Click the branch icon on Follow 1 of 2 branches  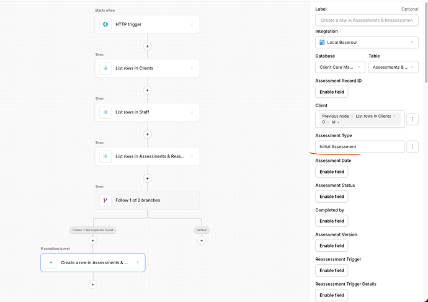[105, 200]
